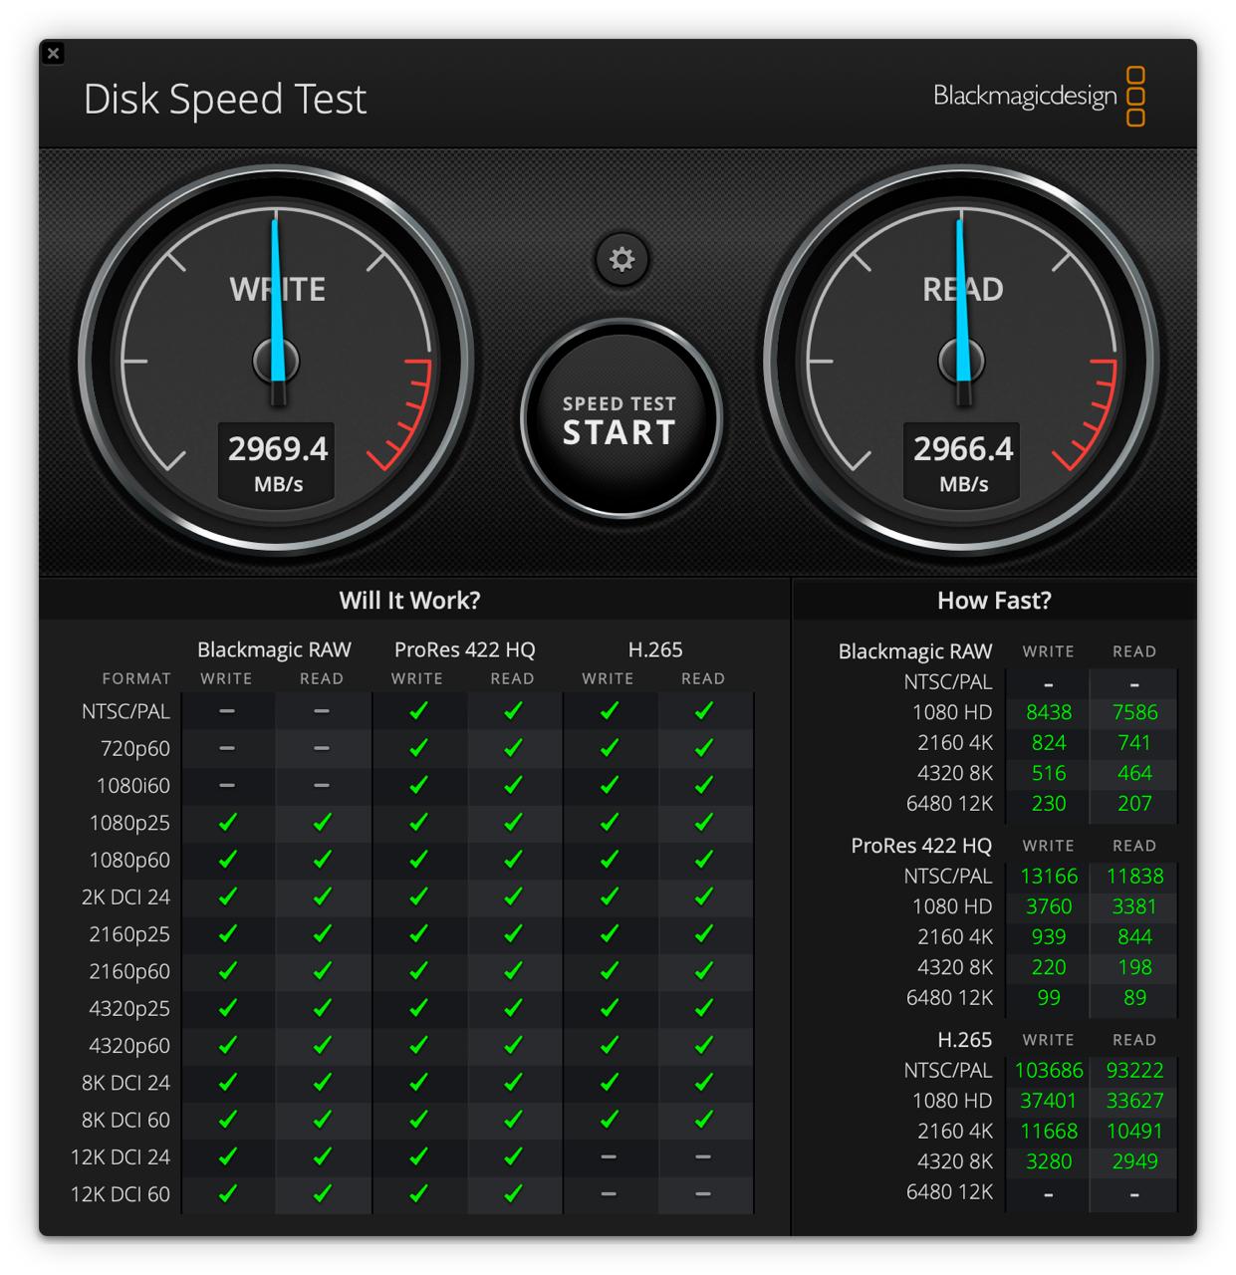Click the Blackmagic RAW column header in Will It Work

pyautogui.click(x=274, y=649)
